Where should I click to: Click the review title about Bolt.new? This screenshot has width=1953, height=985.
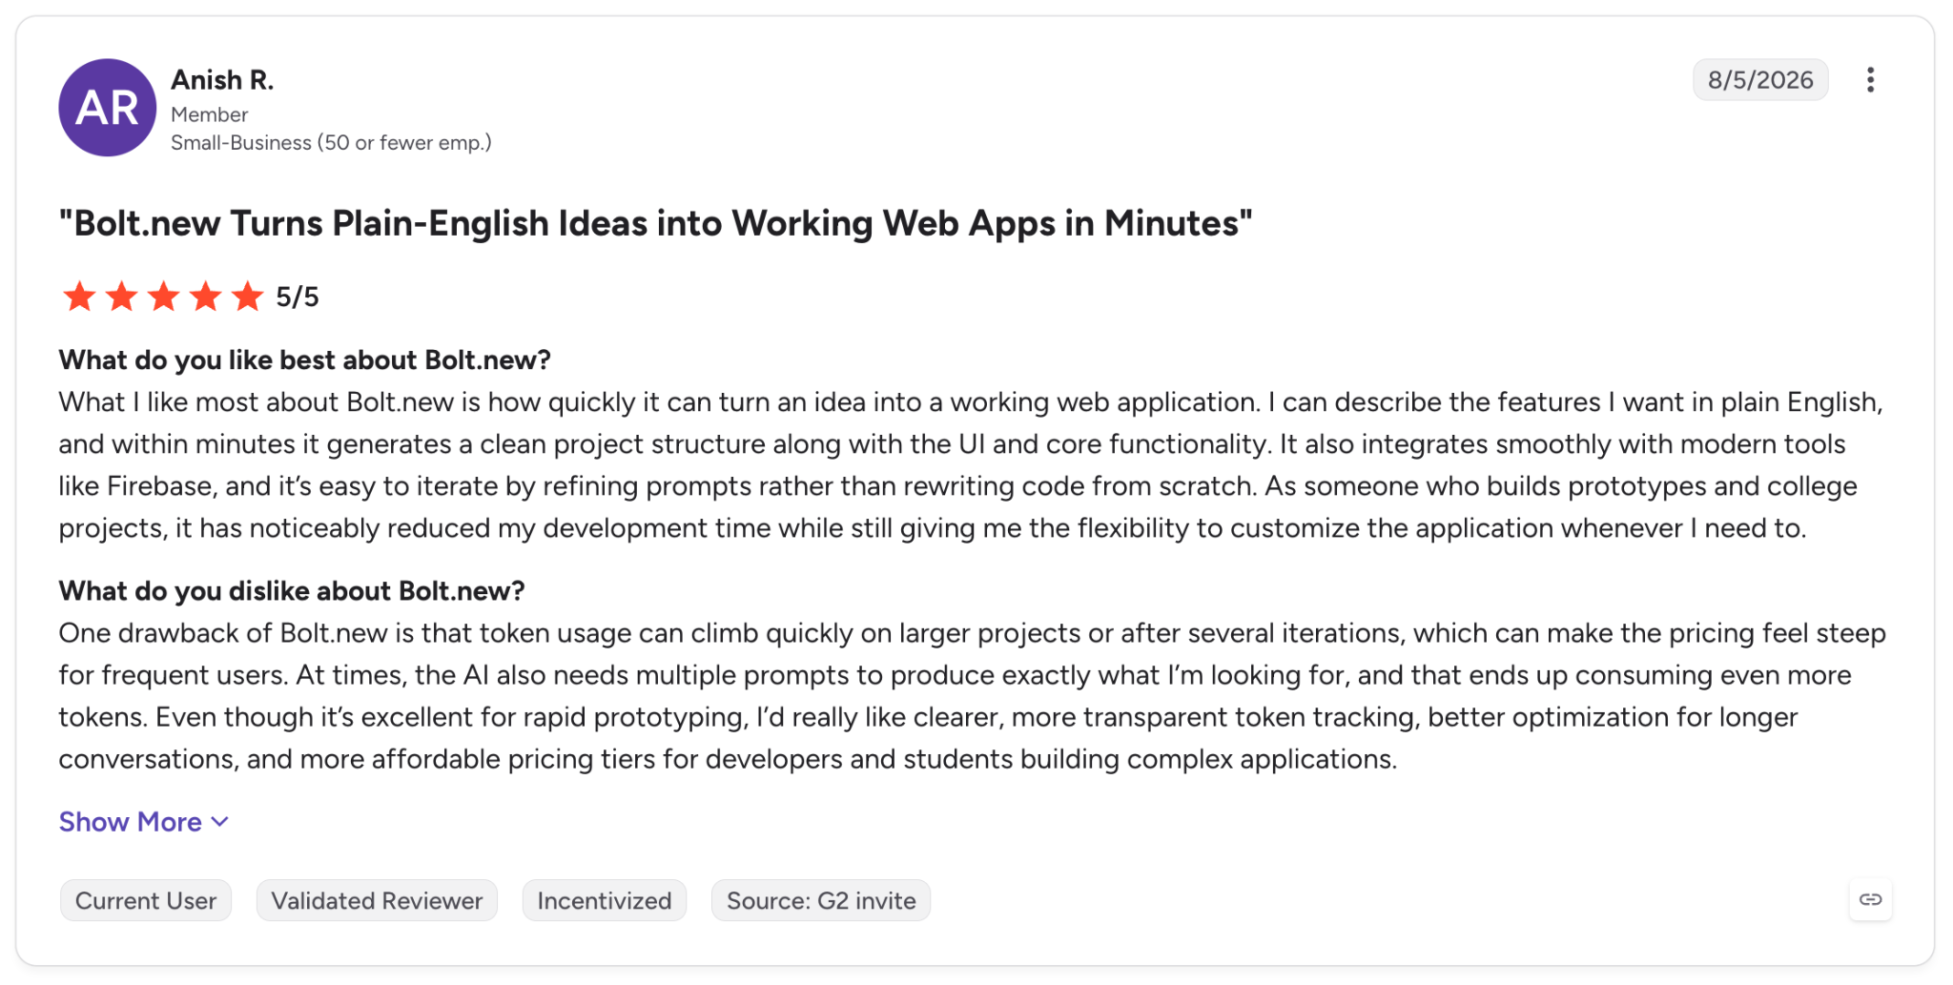click(655, 223)
